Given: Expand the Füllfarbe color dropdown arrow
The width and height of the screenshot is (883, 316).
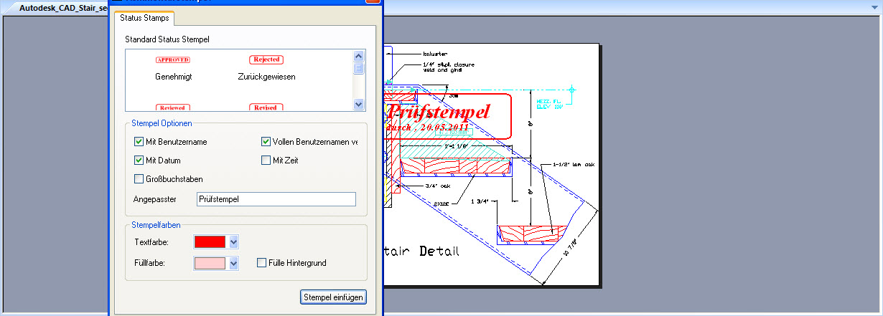Looking at the screenshot, I should pyautogui.click(x=233, y=264).
